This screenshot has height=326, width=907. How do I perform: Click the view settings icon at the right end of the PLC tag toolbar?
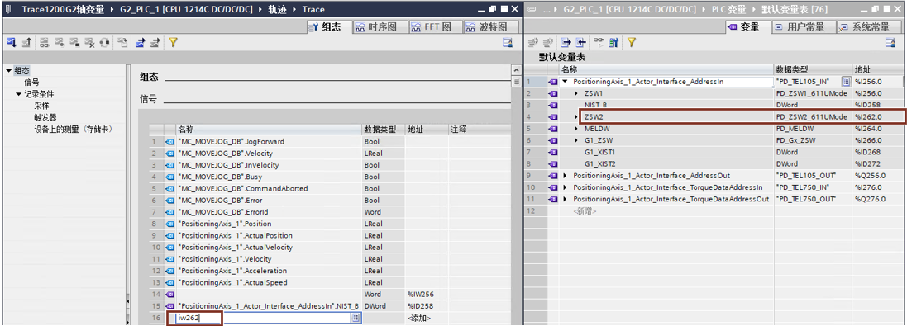pyautogui.click(x=890, y=42)
